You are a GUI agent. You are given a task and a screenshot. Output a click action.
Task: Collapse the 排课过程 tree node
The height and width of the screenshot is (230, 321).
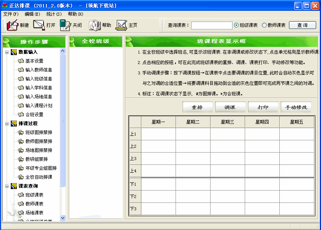click(7, 124)
